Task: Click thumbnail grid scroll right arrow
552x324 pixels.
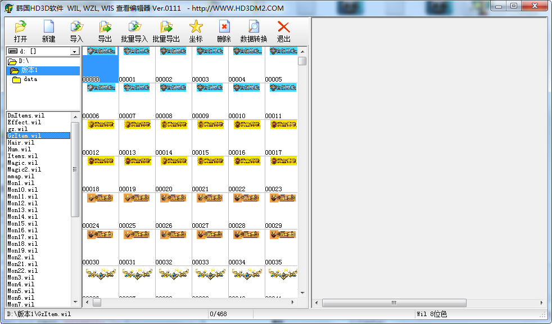Action: point(293,302)
